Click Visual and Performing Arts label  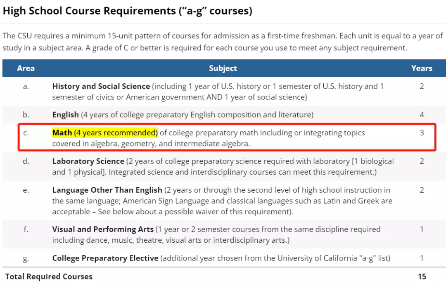coord(103,229)
